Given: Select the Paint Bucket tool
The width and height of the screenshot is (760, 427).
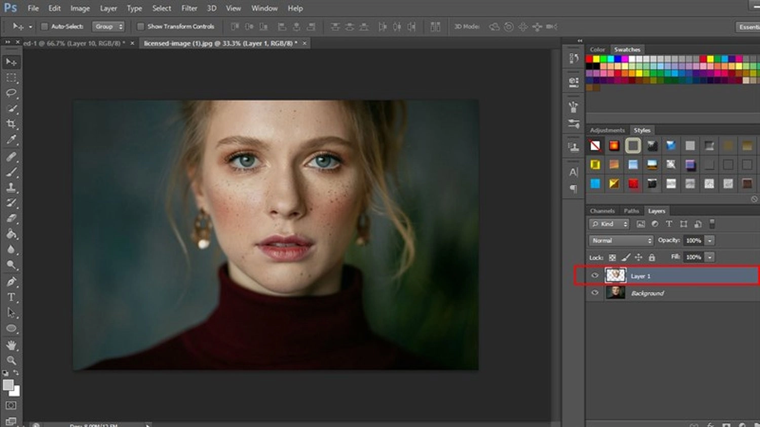Looking at the screenshot, I should tap(11, 234).
